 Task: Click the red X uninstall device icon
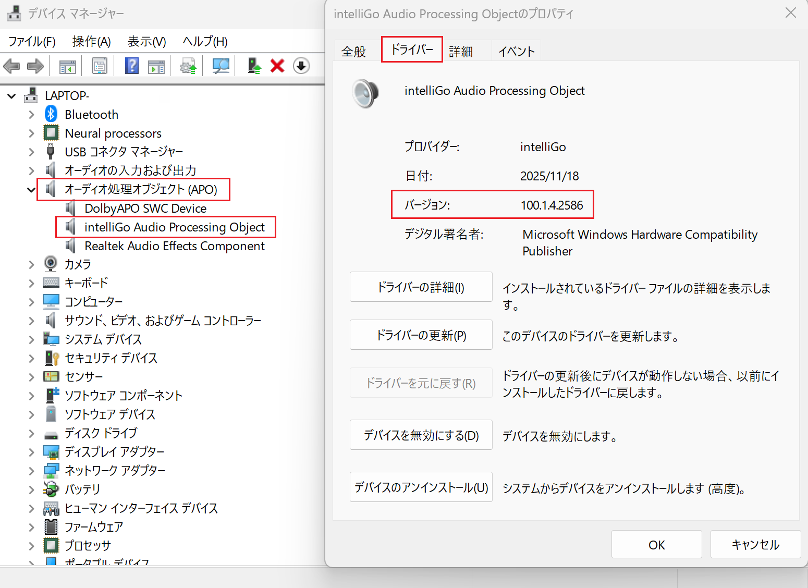coord(277,66)
